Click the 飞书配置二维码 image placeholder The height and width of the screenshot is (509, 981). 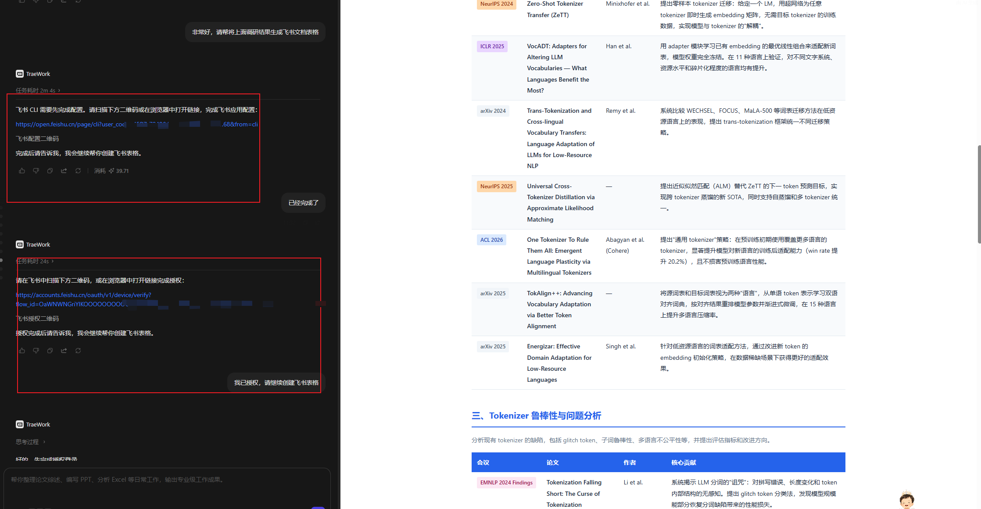[37, 139]
